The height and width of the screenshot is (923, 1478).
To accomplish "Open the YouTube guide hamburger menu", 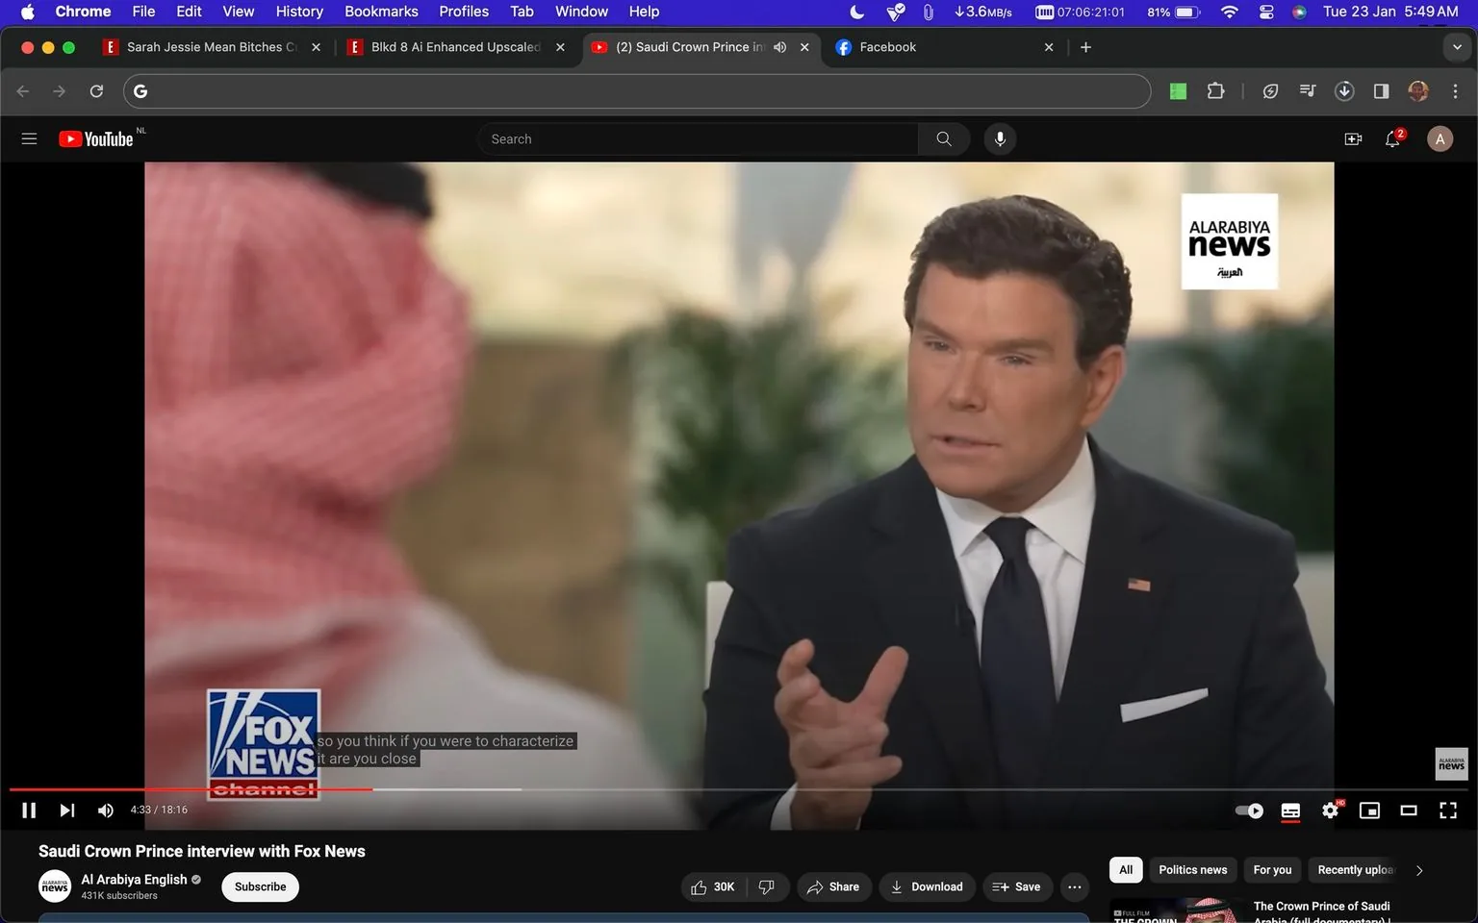I will click(29, 138).
